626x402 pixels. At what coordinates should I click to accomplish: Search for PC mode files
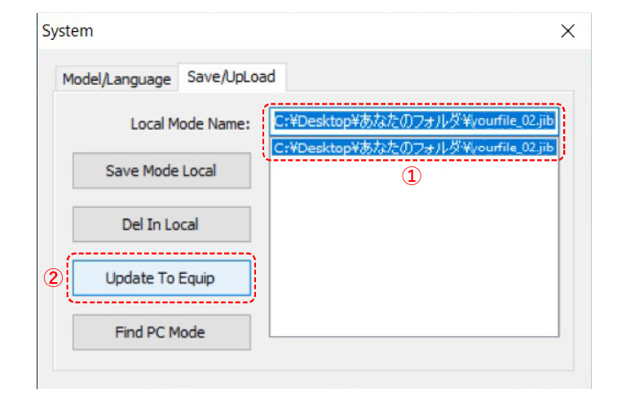click(x=161, y=332)
